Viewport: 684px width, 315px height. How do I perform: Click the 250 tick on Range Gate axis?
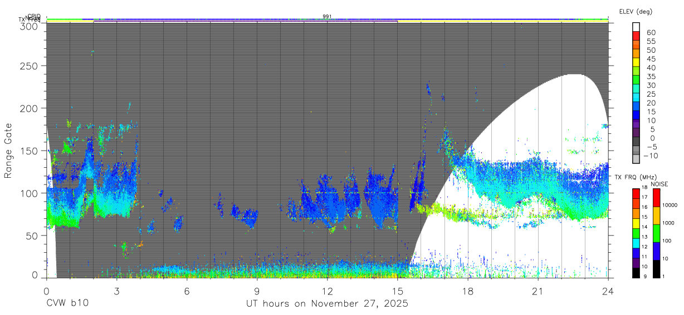point(29,66)
